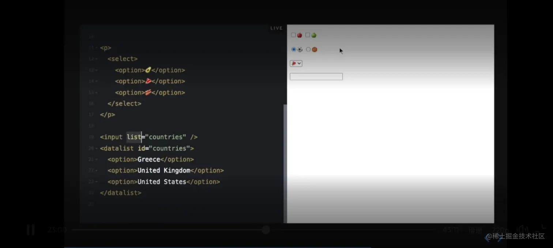The height and width of the screenshot is (248, 553).
Task: Pause the video playback
Action: tap(31, 230)
